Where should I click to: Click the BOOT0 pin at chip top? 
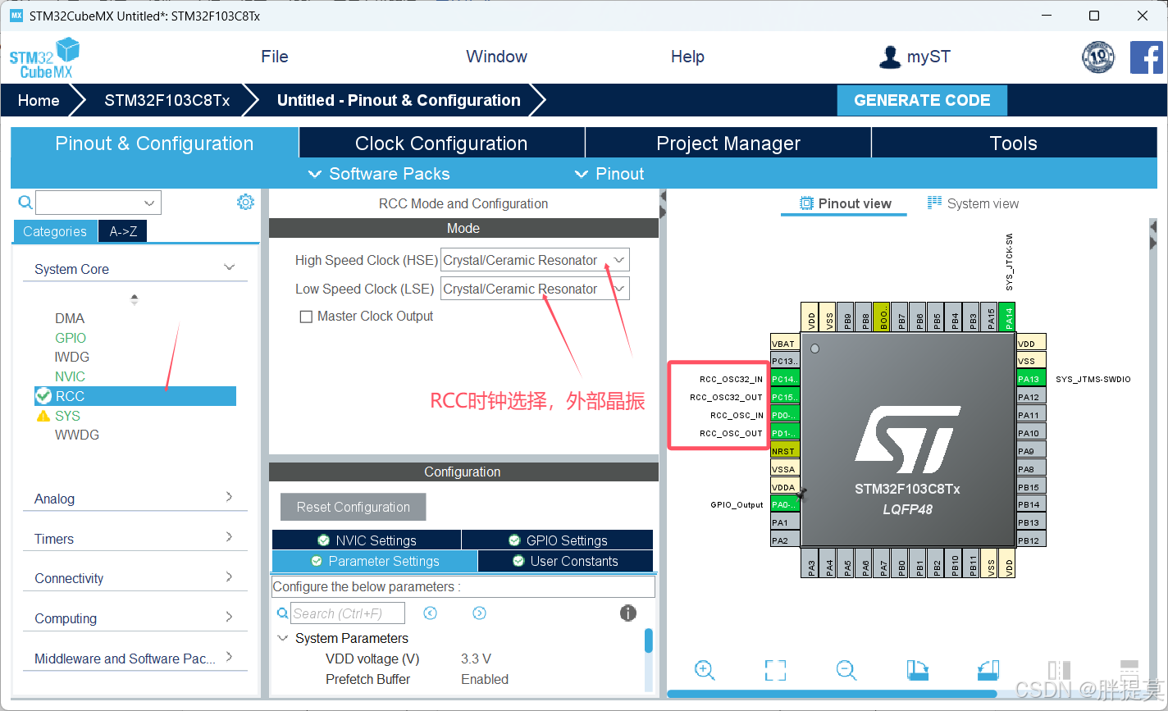[882, 317]
